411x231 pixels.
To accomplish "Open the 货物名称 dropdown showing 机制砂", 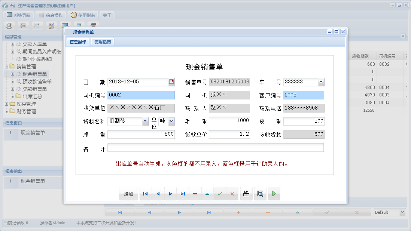I will coord(146,121).
